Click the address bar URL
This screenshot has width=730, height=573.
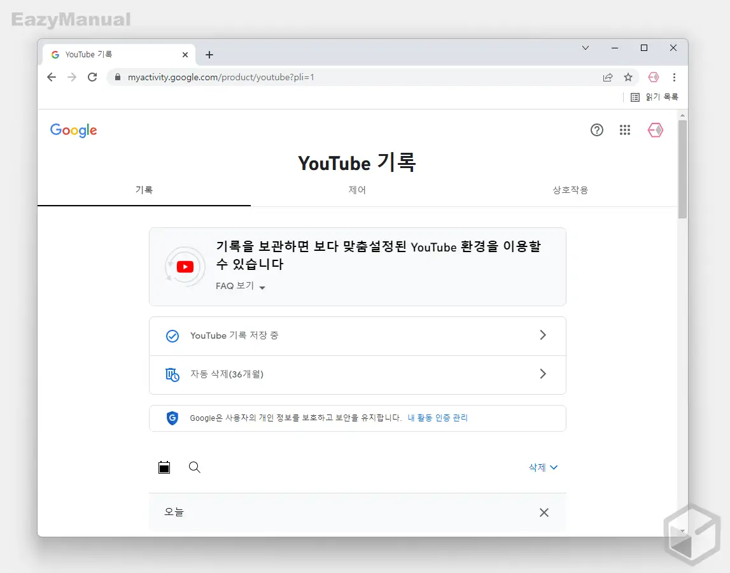pos(221,77)
